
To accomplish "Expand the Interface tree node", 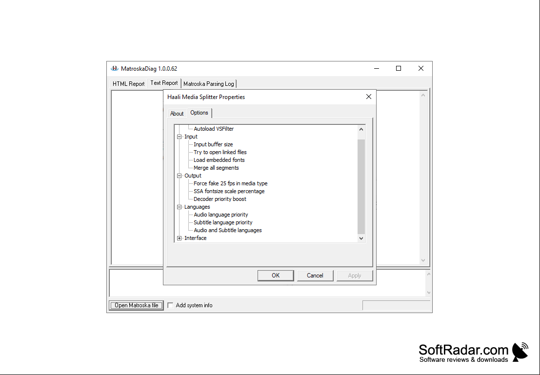I will coord(179,238).
